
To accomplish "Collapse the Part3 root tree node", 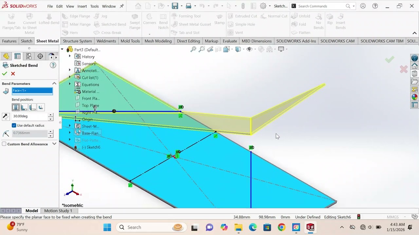I will coord(62,49).
